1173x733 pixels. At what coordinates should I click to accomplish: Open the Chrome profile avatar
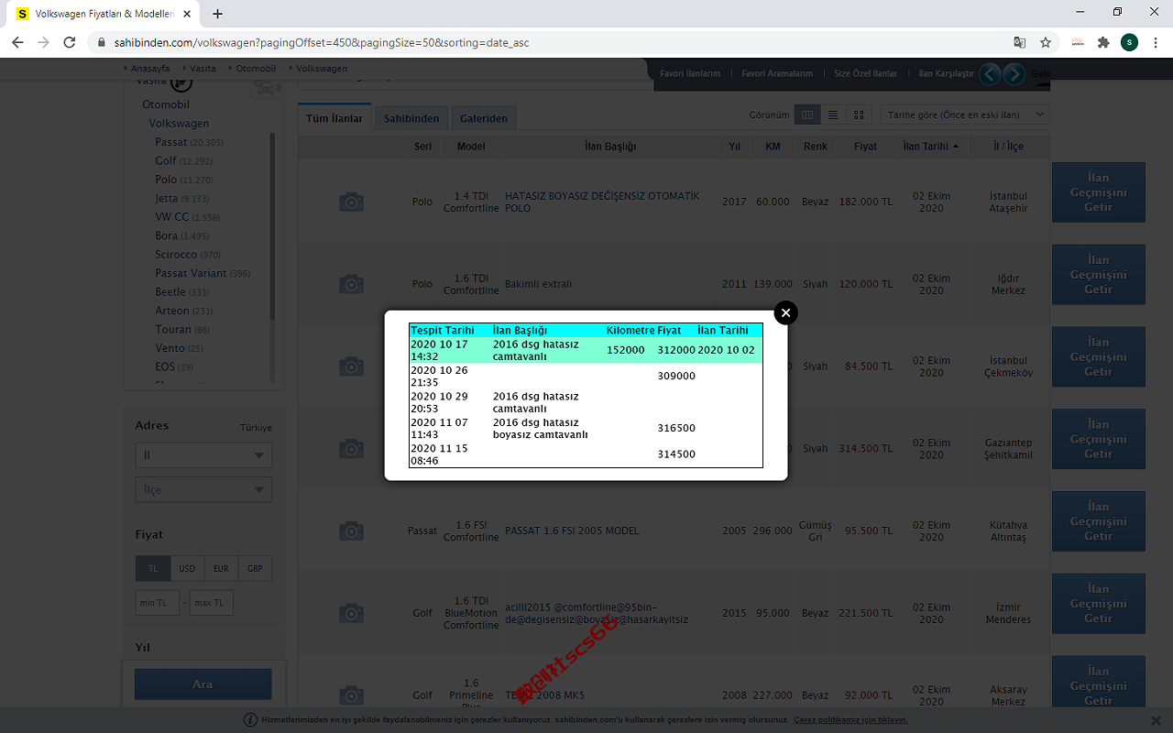click(1129, 42)
